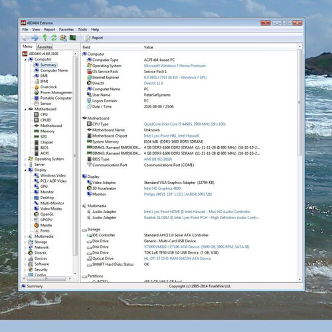Click the AIDA64 v4.60.3100 root icon
Viewport: 332px width, 332px height.
[x=25, y=54]
